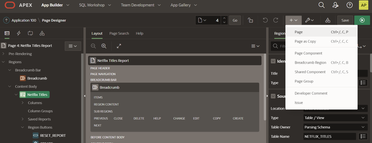Click the page lock icon
The image size is (372, 143).
[250, 20]
